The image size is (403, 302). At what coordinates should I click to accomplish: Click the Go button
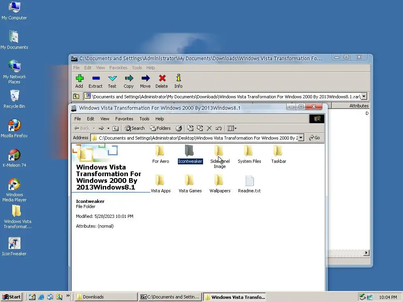[314, 138]
